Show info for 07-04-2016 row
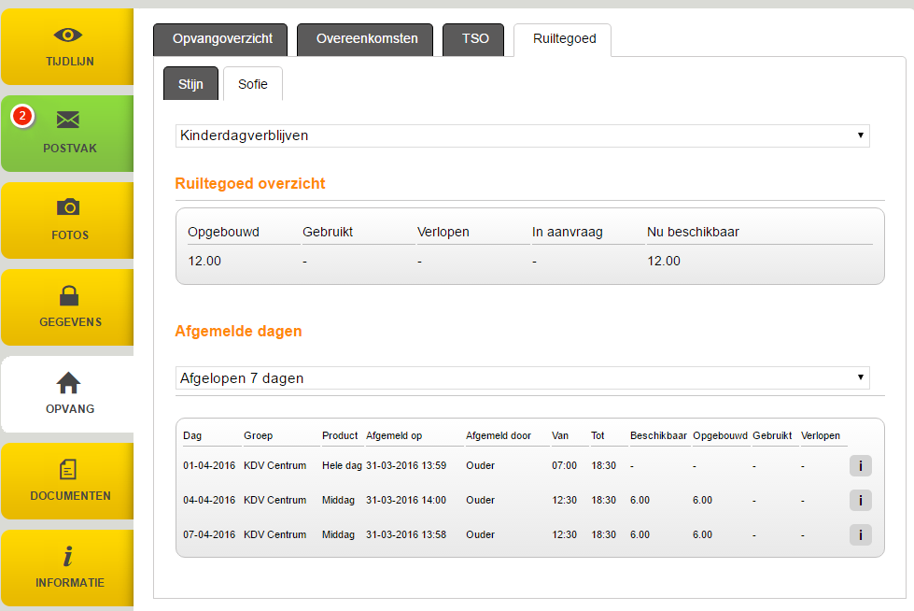The height and width of the screenshot is (611, 914). coord(860,535)
